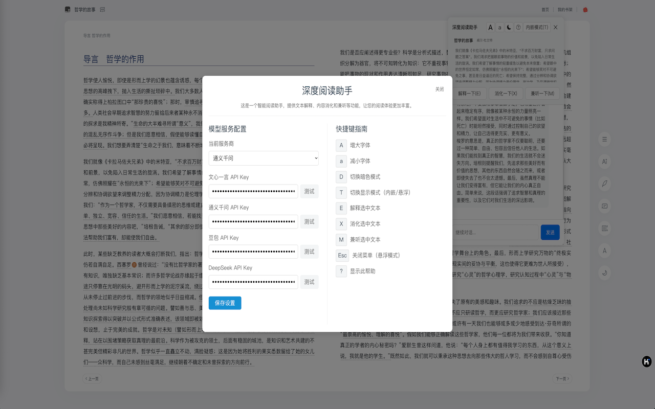Test the DeepSeek API key with 测试
655x409 pixels.
tap(310, 282)
